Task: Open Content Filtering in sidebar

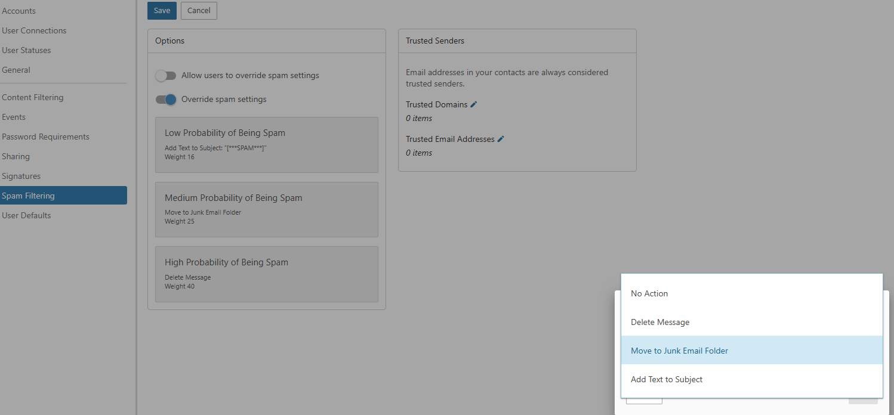Action: [33, 97]
